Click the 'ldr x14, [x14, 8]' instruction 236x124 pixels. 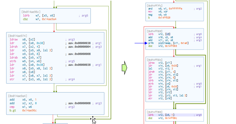click(162, 77)
